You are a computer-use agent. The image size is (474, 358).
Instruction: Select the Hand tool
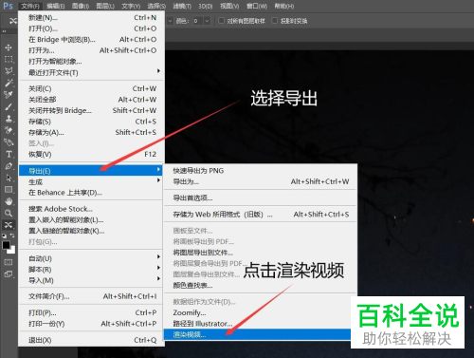9,201
